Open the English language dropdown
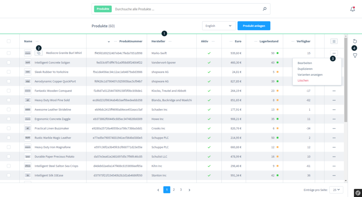This screenshot has height=197, width=362. pos(219,26)
